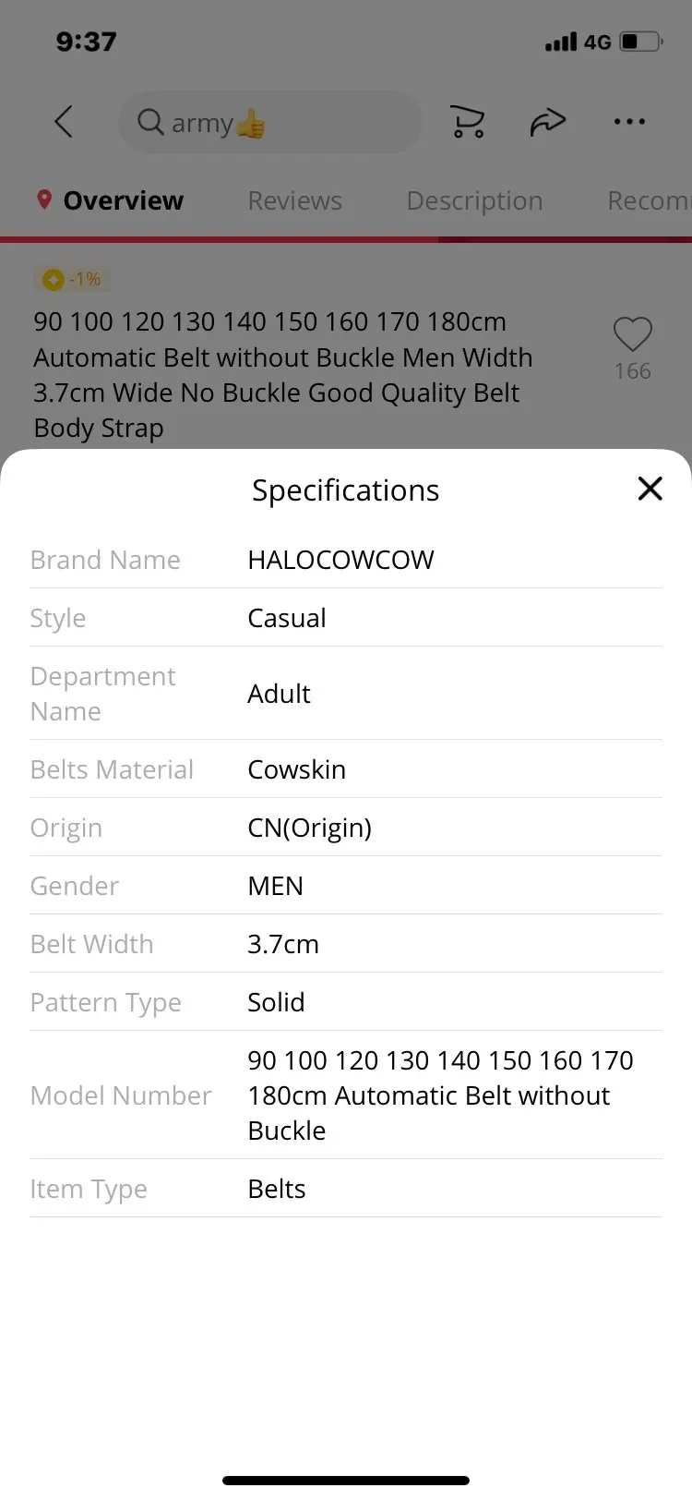Close the Specifications panel
Image resolution: width=692 pixels, height=1500 pixels.
pyautogui.click(x=650, y=489)
